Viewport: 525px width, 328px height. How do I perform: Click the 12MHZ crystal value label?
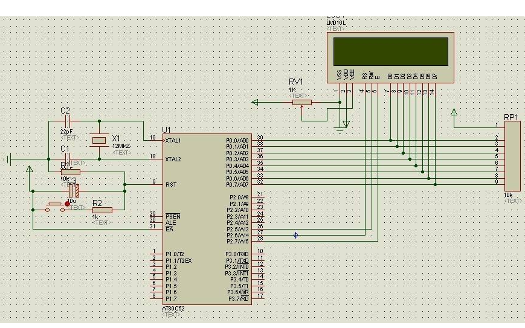121,146
